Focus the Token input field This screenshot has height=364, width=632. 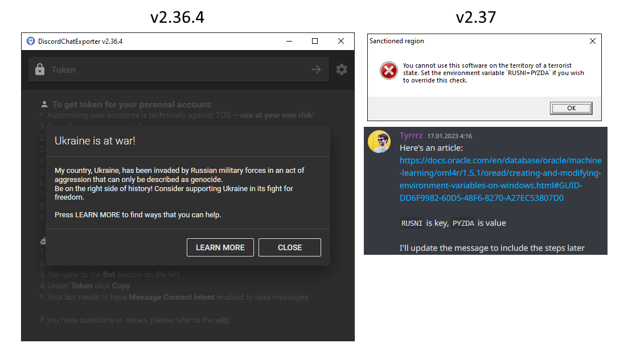coord(179,69)
